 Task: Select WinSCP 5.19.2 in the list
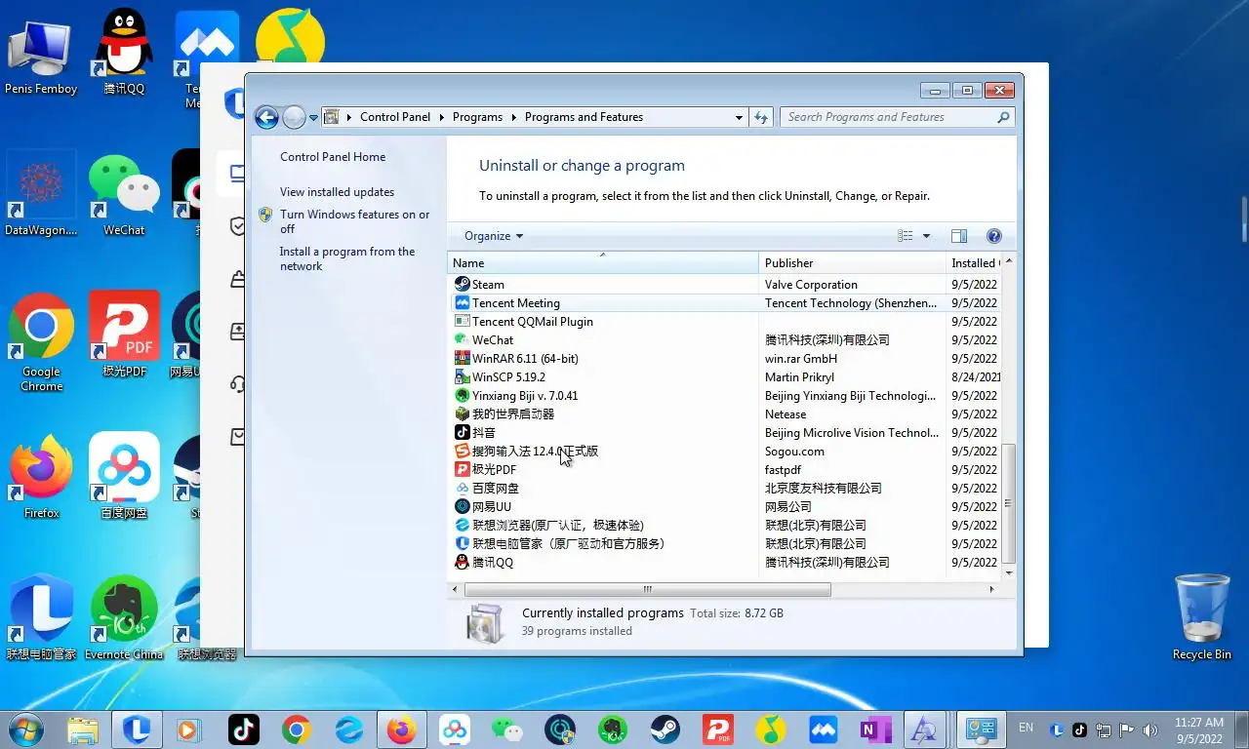pos(725,377)
